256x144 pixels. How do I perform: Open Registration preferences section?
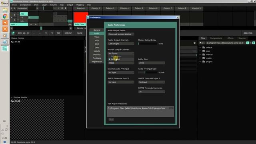point(97,62)
